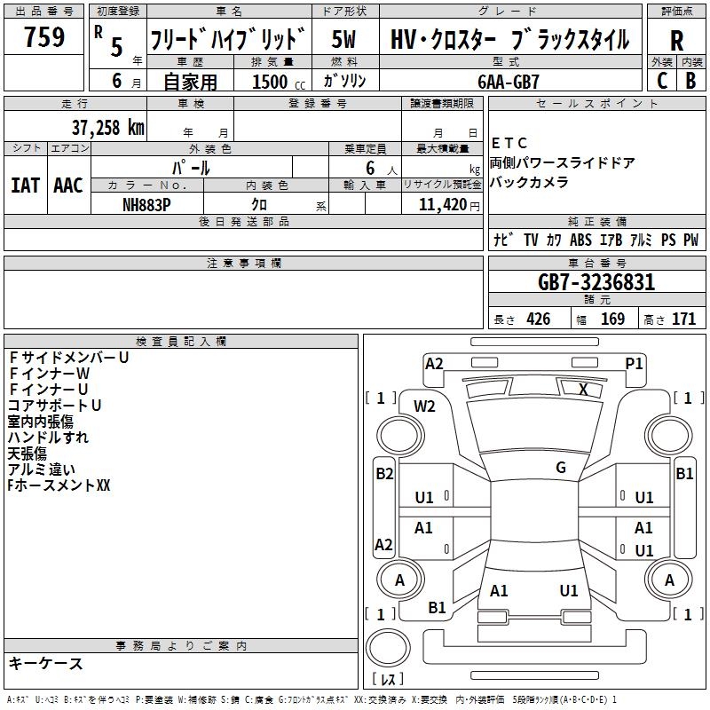This screenshot has height=710, width=710.
Task: Select the キーケース notice text
Action: [46, 664]
